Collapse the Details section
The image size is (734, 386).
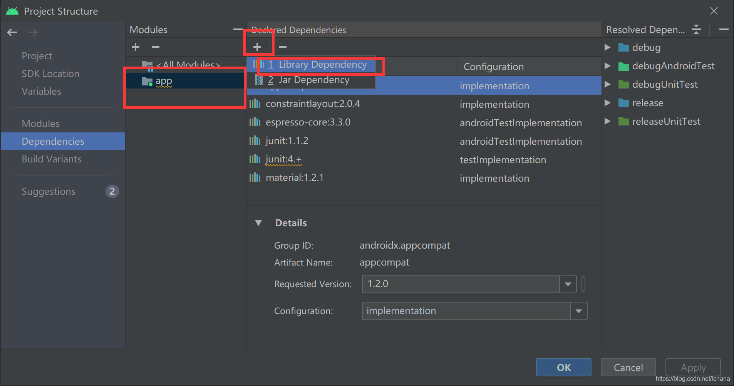[x=258, y=223]
